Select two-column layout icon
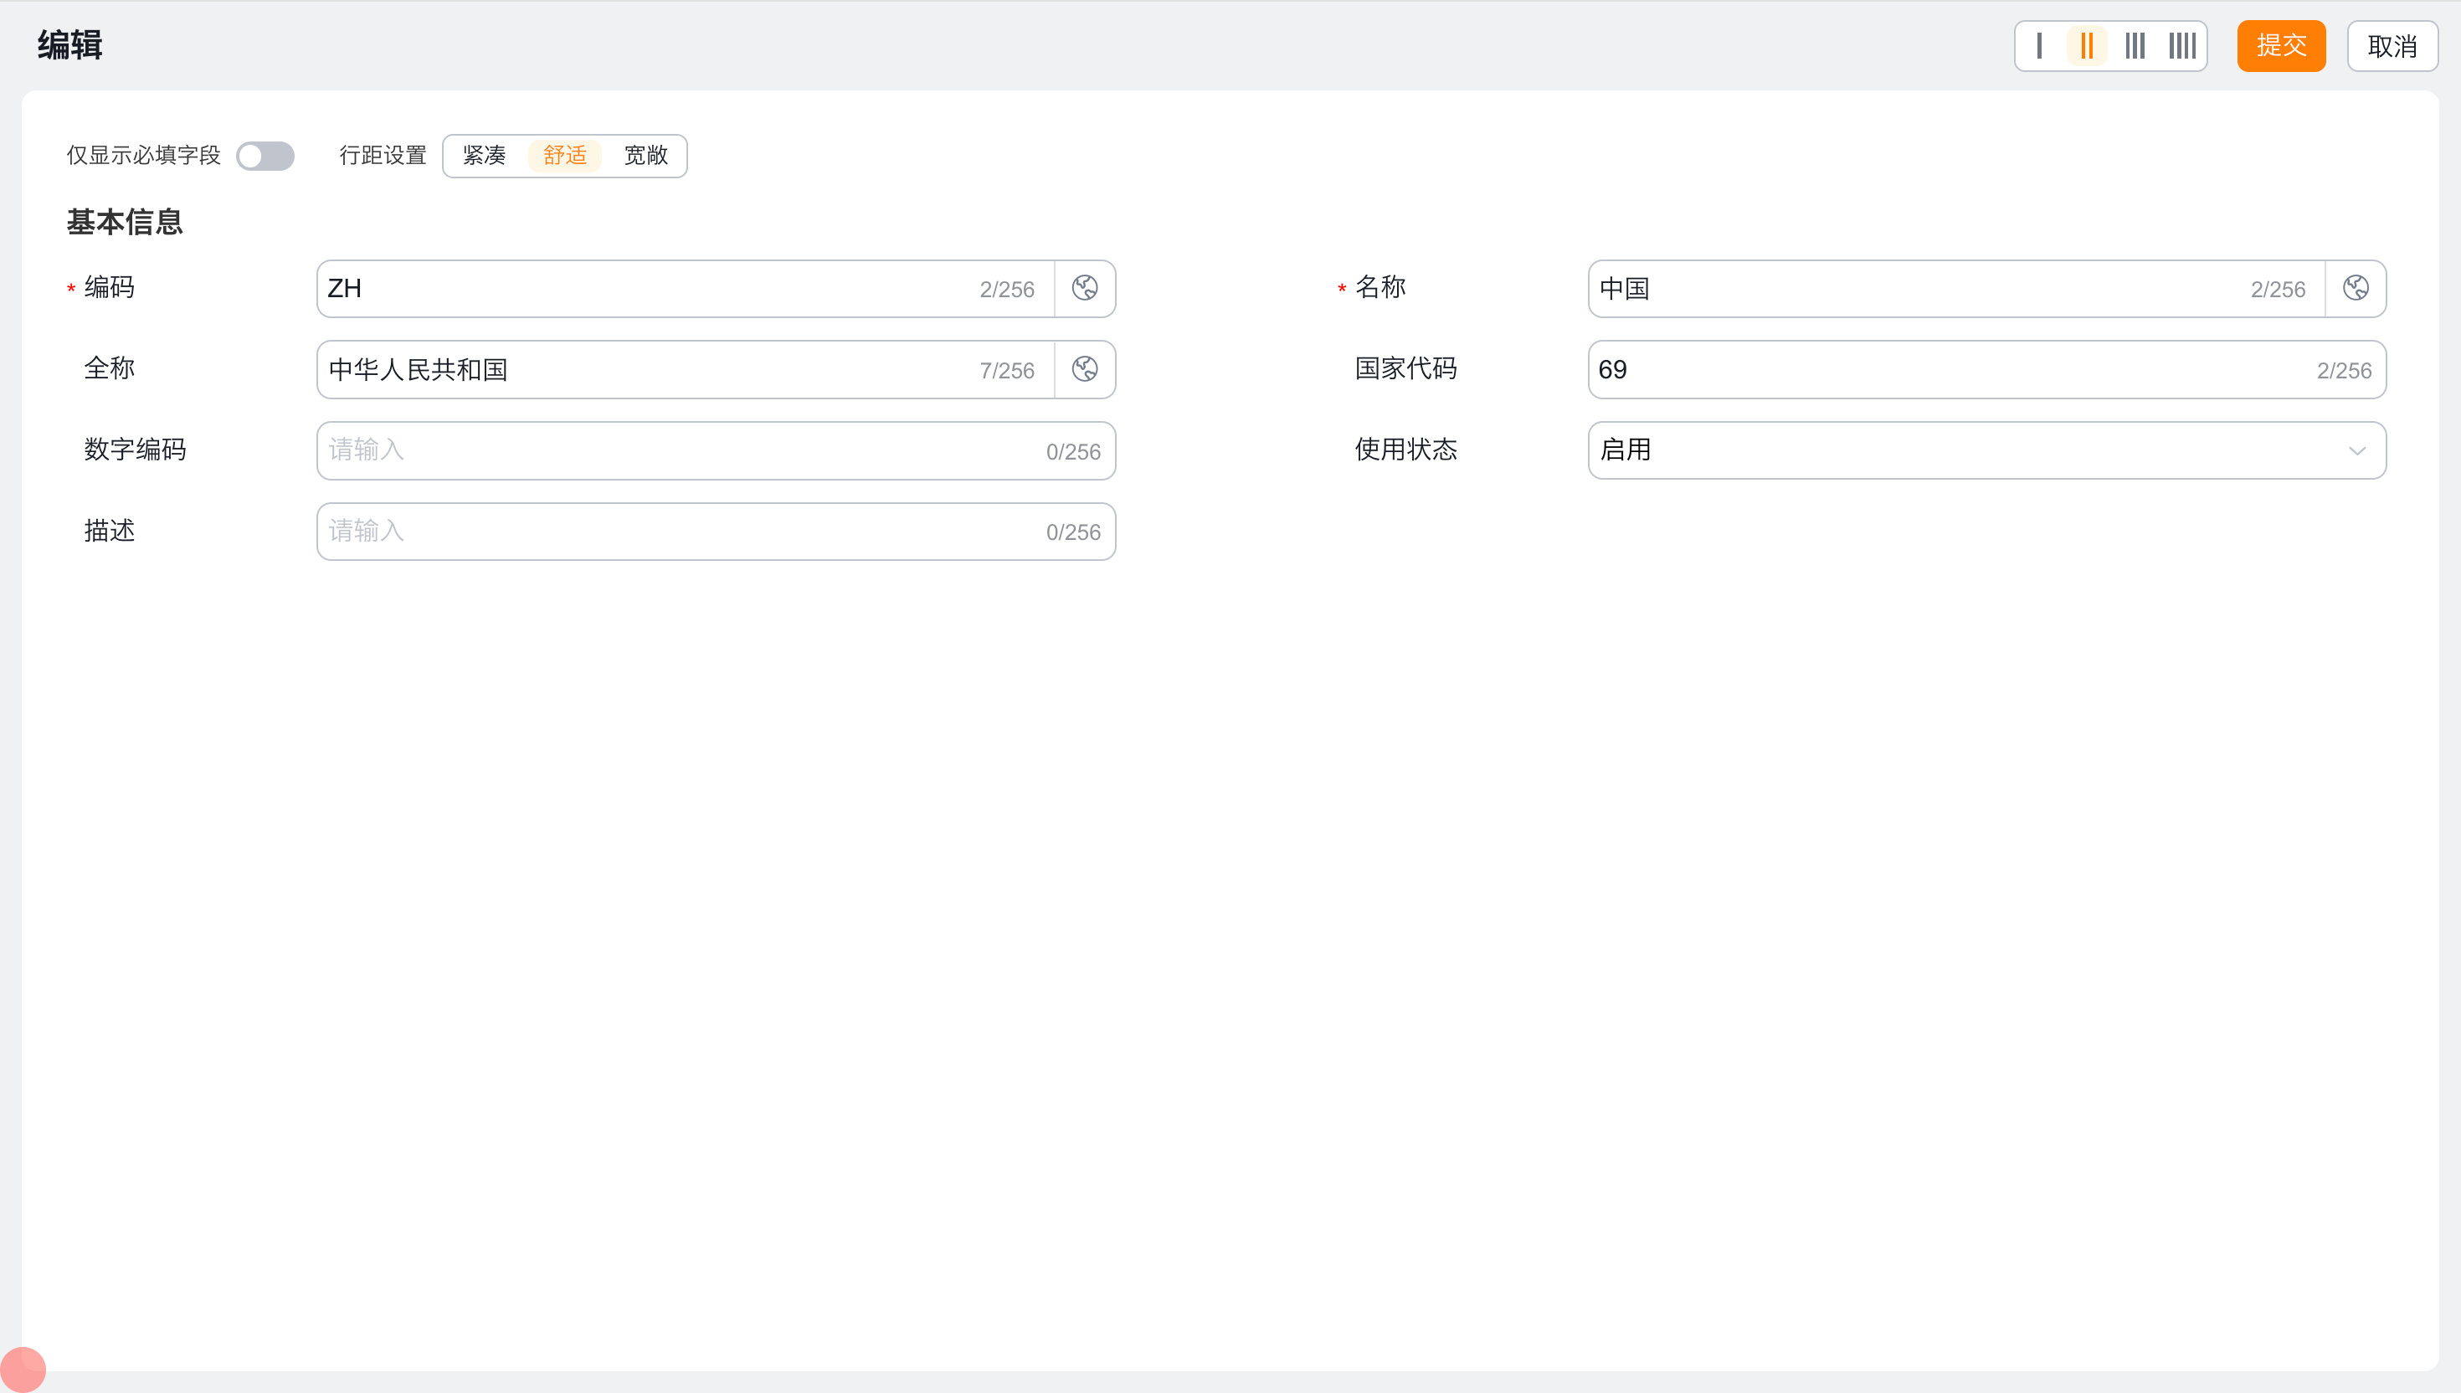The height and width of the screenshot is (1393, 2461). pyautogui.click(x=2087, y=46)
